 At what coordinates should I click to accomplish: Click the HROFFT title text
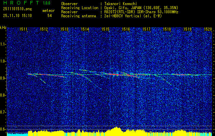21,3
